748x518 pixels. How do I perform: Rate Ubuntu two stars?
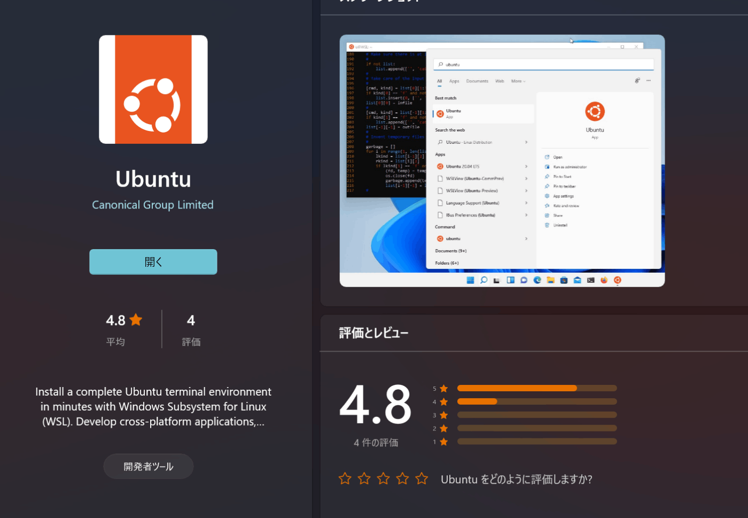tap(364, 478)
